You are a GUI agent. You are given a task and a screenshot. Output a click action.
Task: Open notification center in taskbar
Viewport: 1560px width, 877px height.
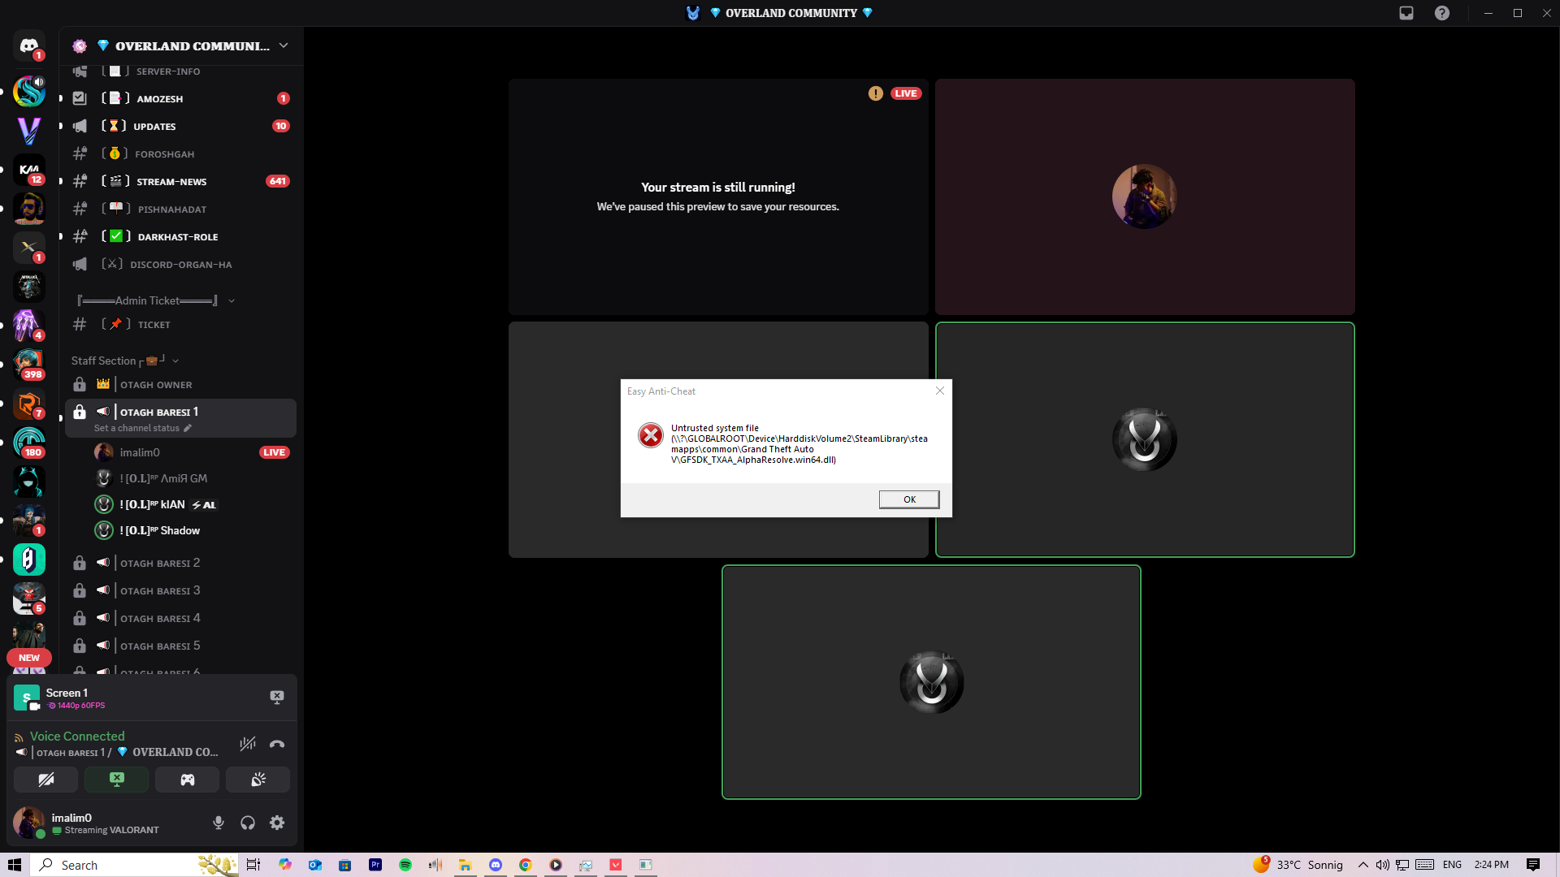(1533, 865)
